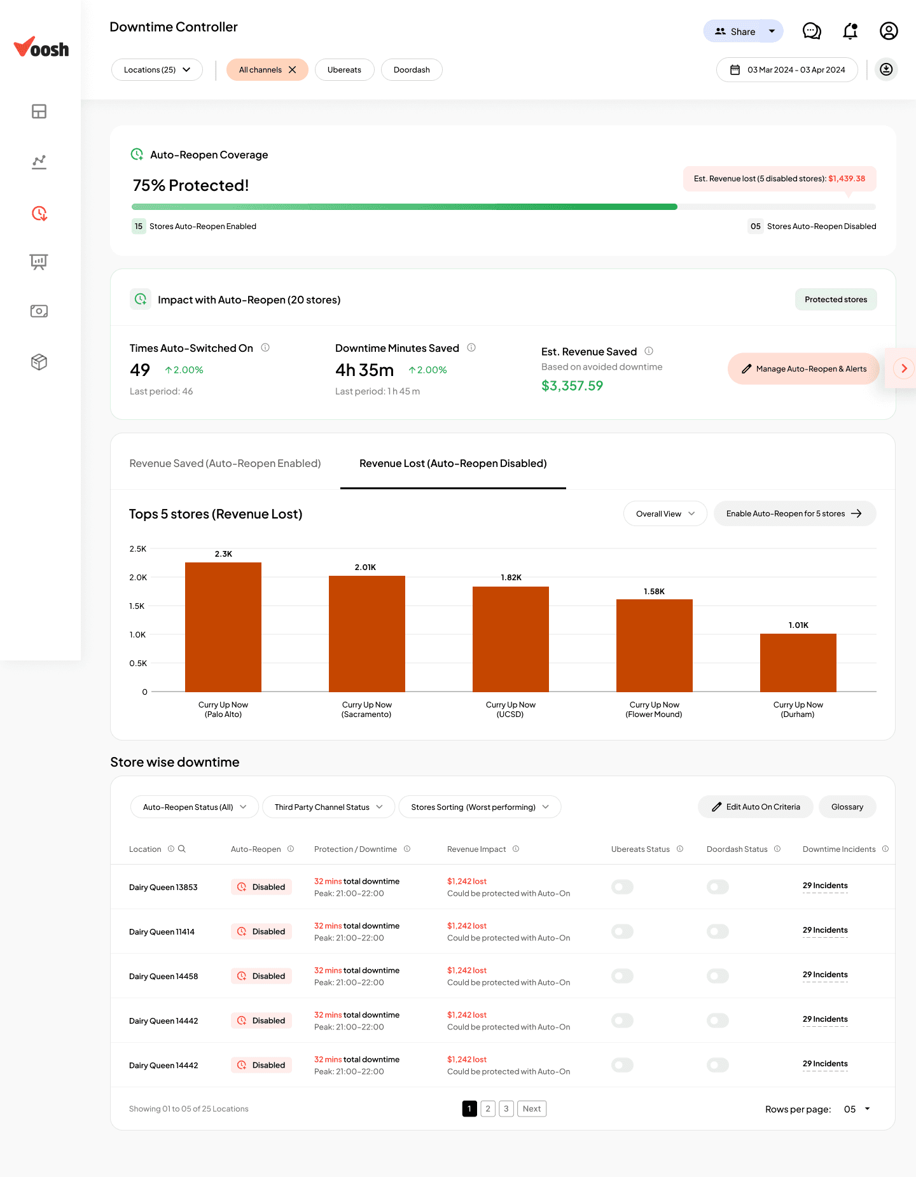Click the download report icon
The width and height of the screenshot is (916, 1177).
(x=886, y=69)
